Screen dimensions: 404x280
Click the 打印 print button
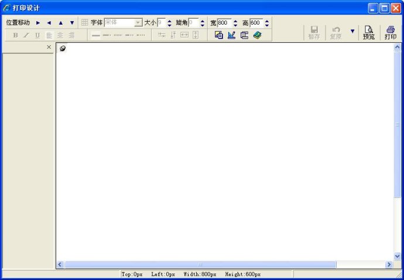(390, 32)
